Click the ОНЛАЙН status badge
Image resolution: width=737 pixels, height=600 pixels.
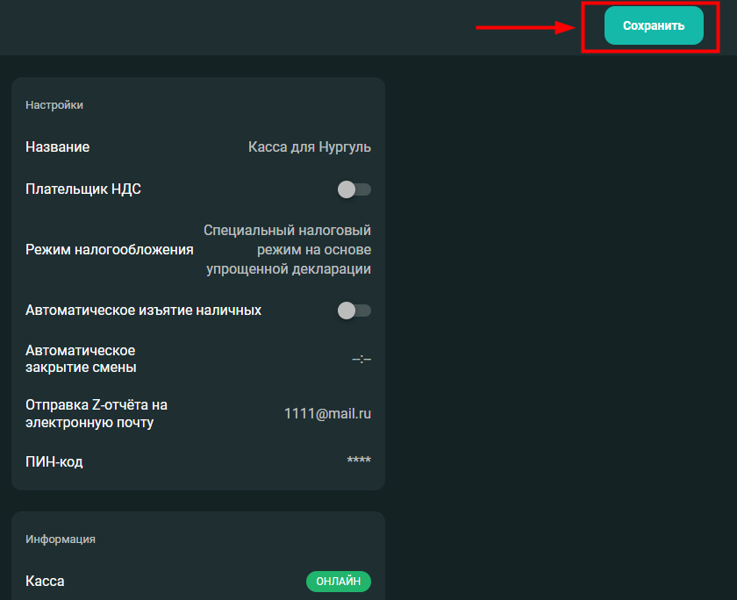pyautogui.click(x=339, y=582)
